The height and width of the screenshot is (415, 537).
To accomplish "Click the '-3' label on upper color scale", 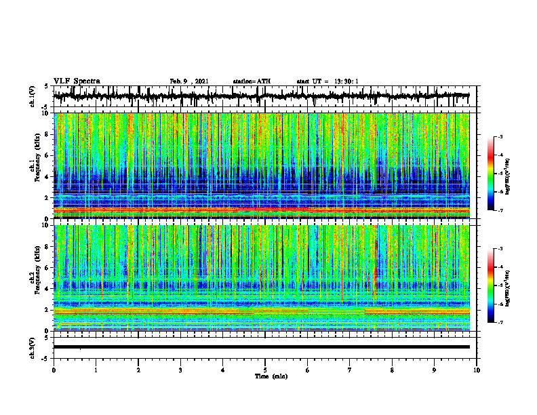I will click(500, 136).
